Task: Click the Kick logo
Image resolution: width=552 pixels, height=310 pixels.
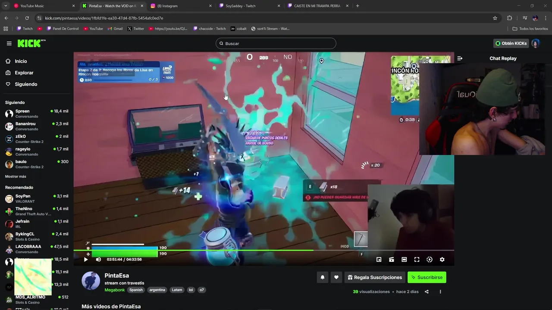Action: coord(31,43)
